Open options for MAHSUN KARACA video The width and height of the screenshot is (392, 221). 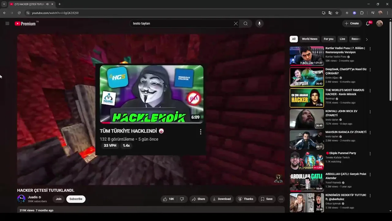point(370,133)
